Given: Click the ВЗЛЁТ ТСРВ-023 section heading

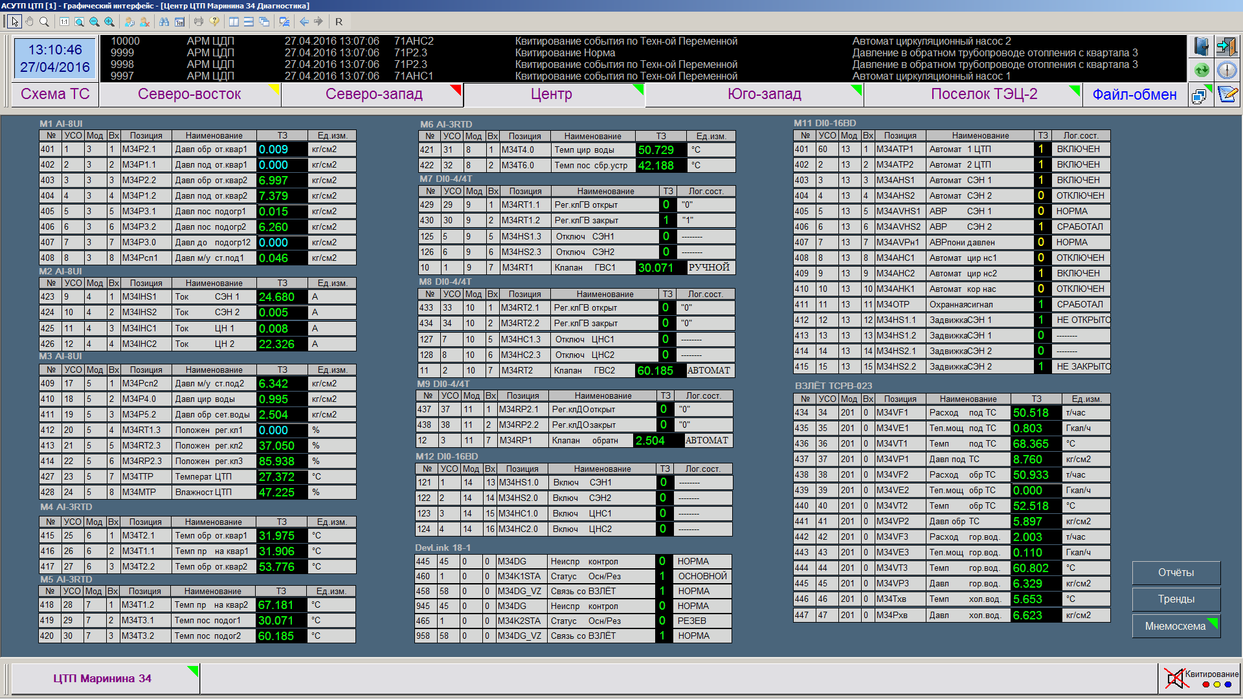Looking at the screenshot, I should 833,386.
